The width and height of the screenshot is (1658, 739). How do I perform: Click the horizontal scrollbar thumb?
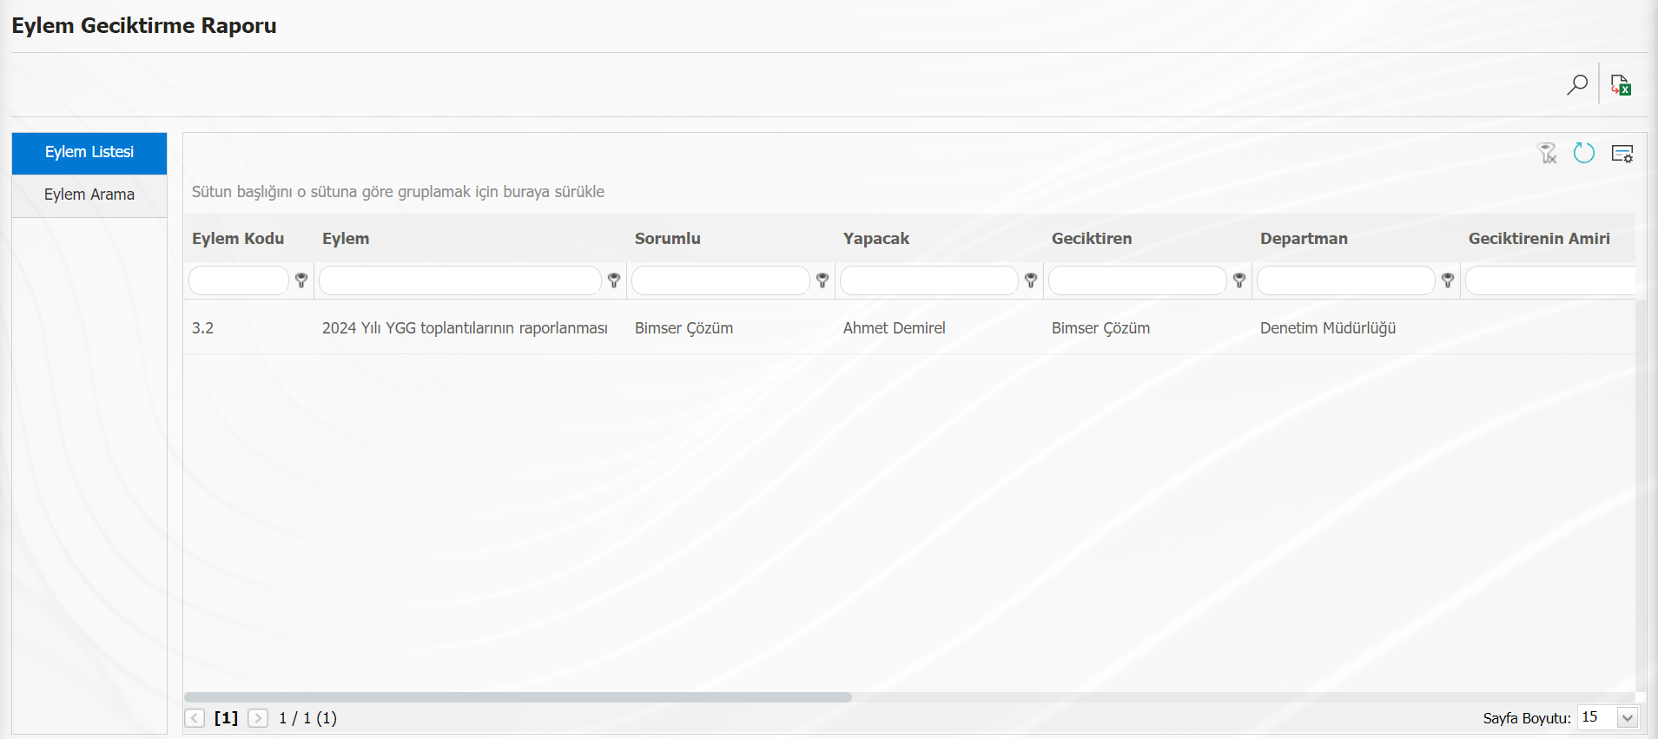[518, 697]
